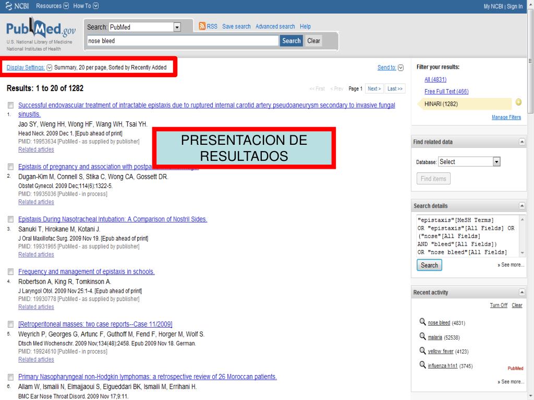This screenshot has height=400, width=534.
Task: Click magnifier icon next to yellow fever
Action: 422,351
